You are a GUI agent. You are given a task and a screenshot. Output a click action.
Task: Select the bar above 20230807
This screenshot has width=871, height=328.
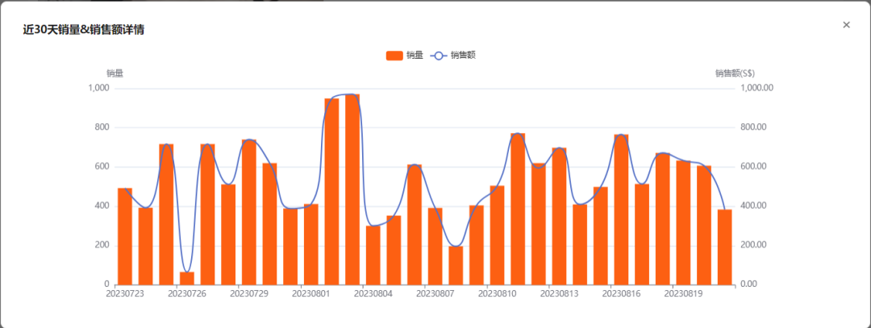pos(435,247)
